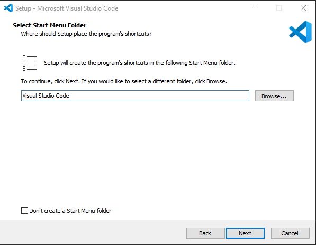Screen dimensions: 316x245
Task: Click the gray footer area beside Back
Action: [93, 233]
